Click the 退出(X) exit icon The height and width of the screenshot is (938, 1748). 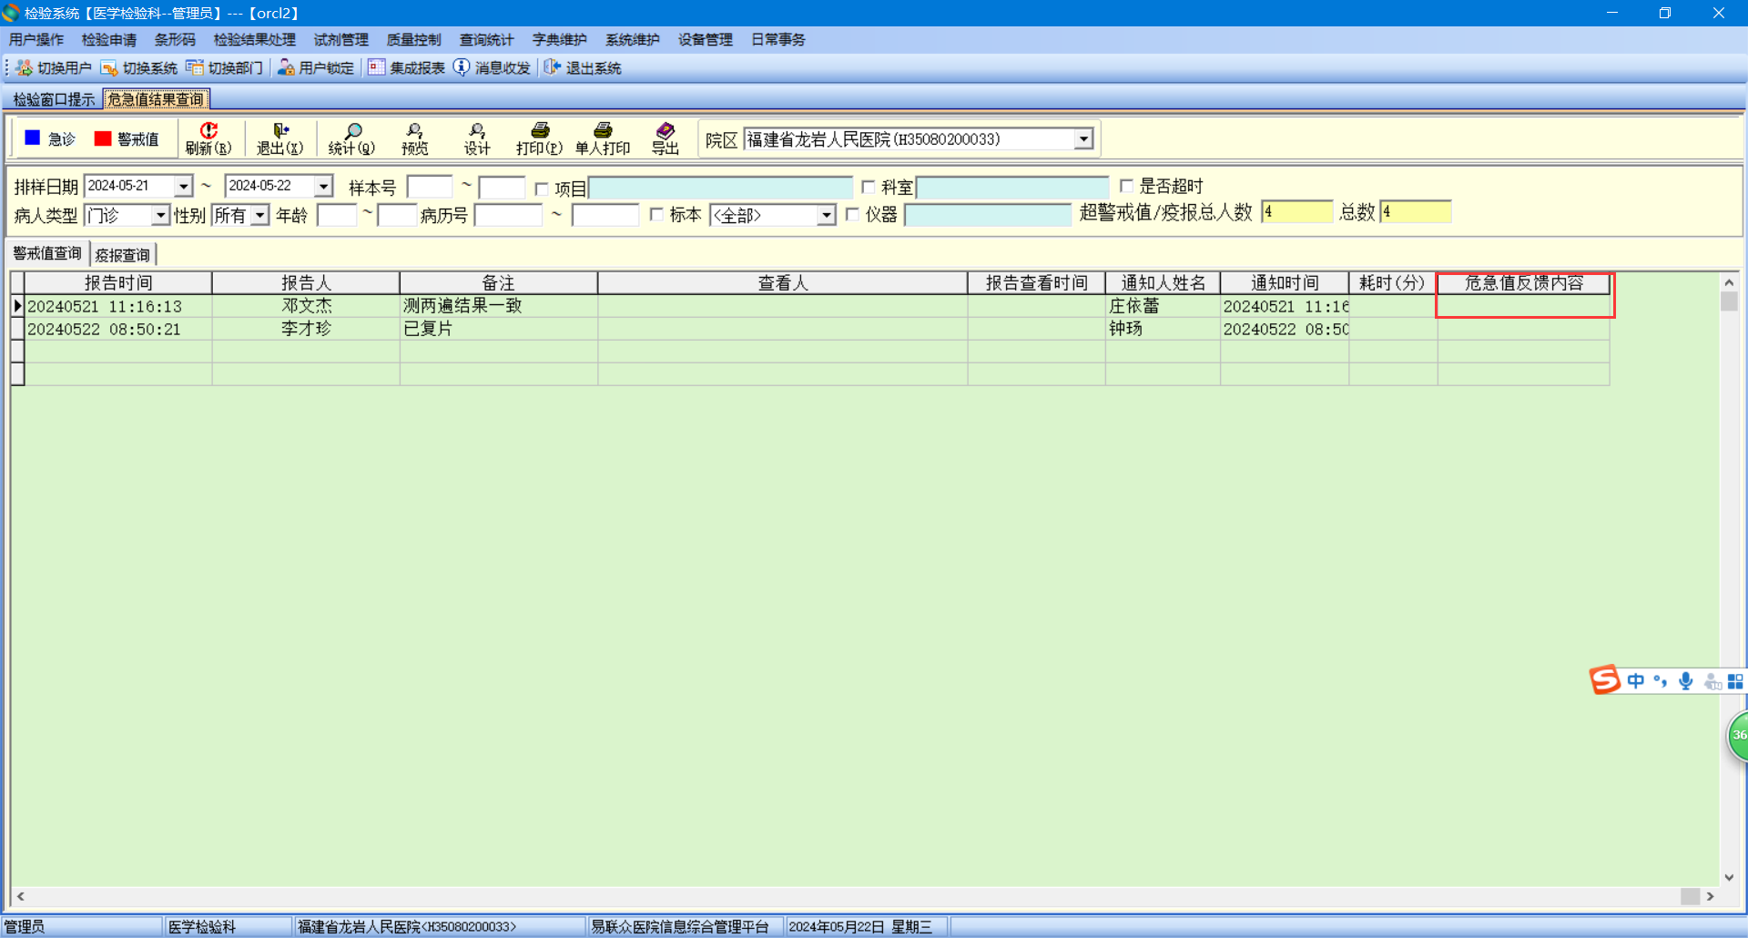(280, 131)
